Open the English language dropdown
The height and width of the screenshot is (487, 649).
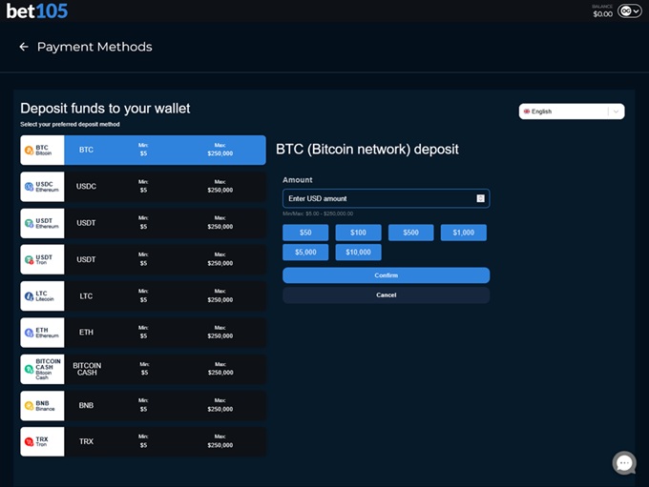[x=563, y=112]
